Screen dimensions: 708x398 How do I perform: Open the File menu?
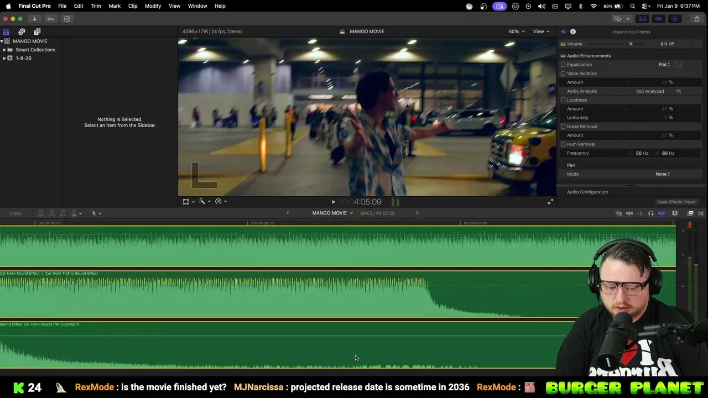[63, 6]
